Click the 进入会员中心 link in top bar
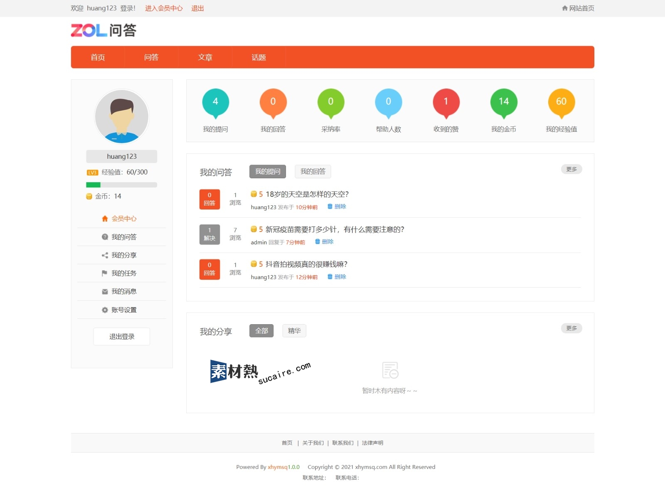 [x=164, y=8]
